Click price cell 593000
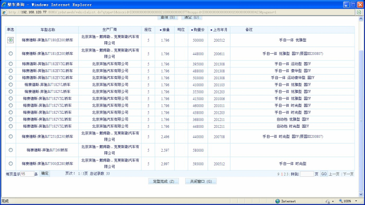Viewport: 365px width, 205px height. click(x=198, y=164)
